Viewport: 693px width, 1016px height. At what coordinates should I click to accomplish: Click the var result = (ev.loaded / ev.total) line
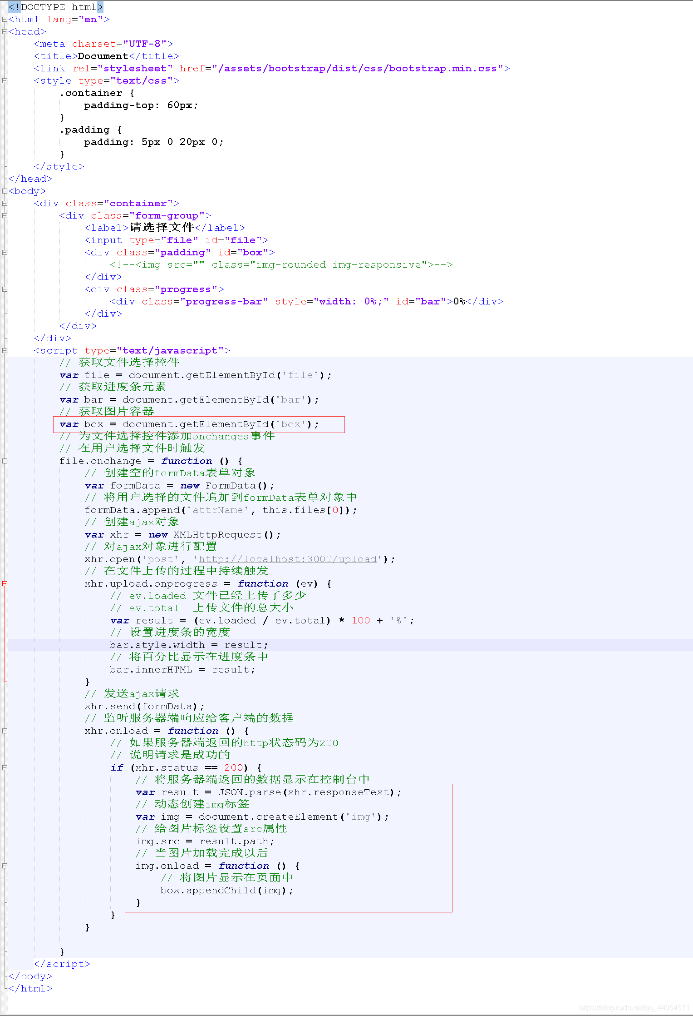coord(262,621)
